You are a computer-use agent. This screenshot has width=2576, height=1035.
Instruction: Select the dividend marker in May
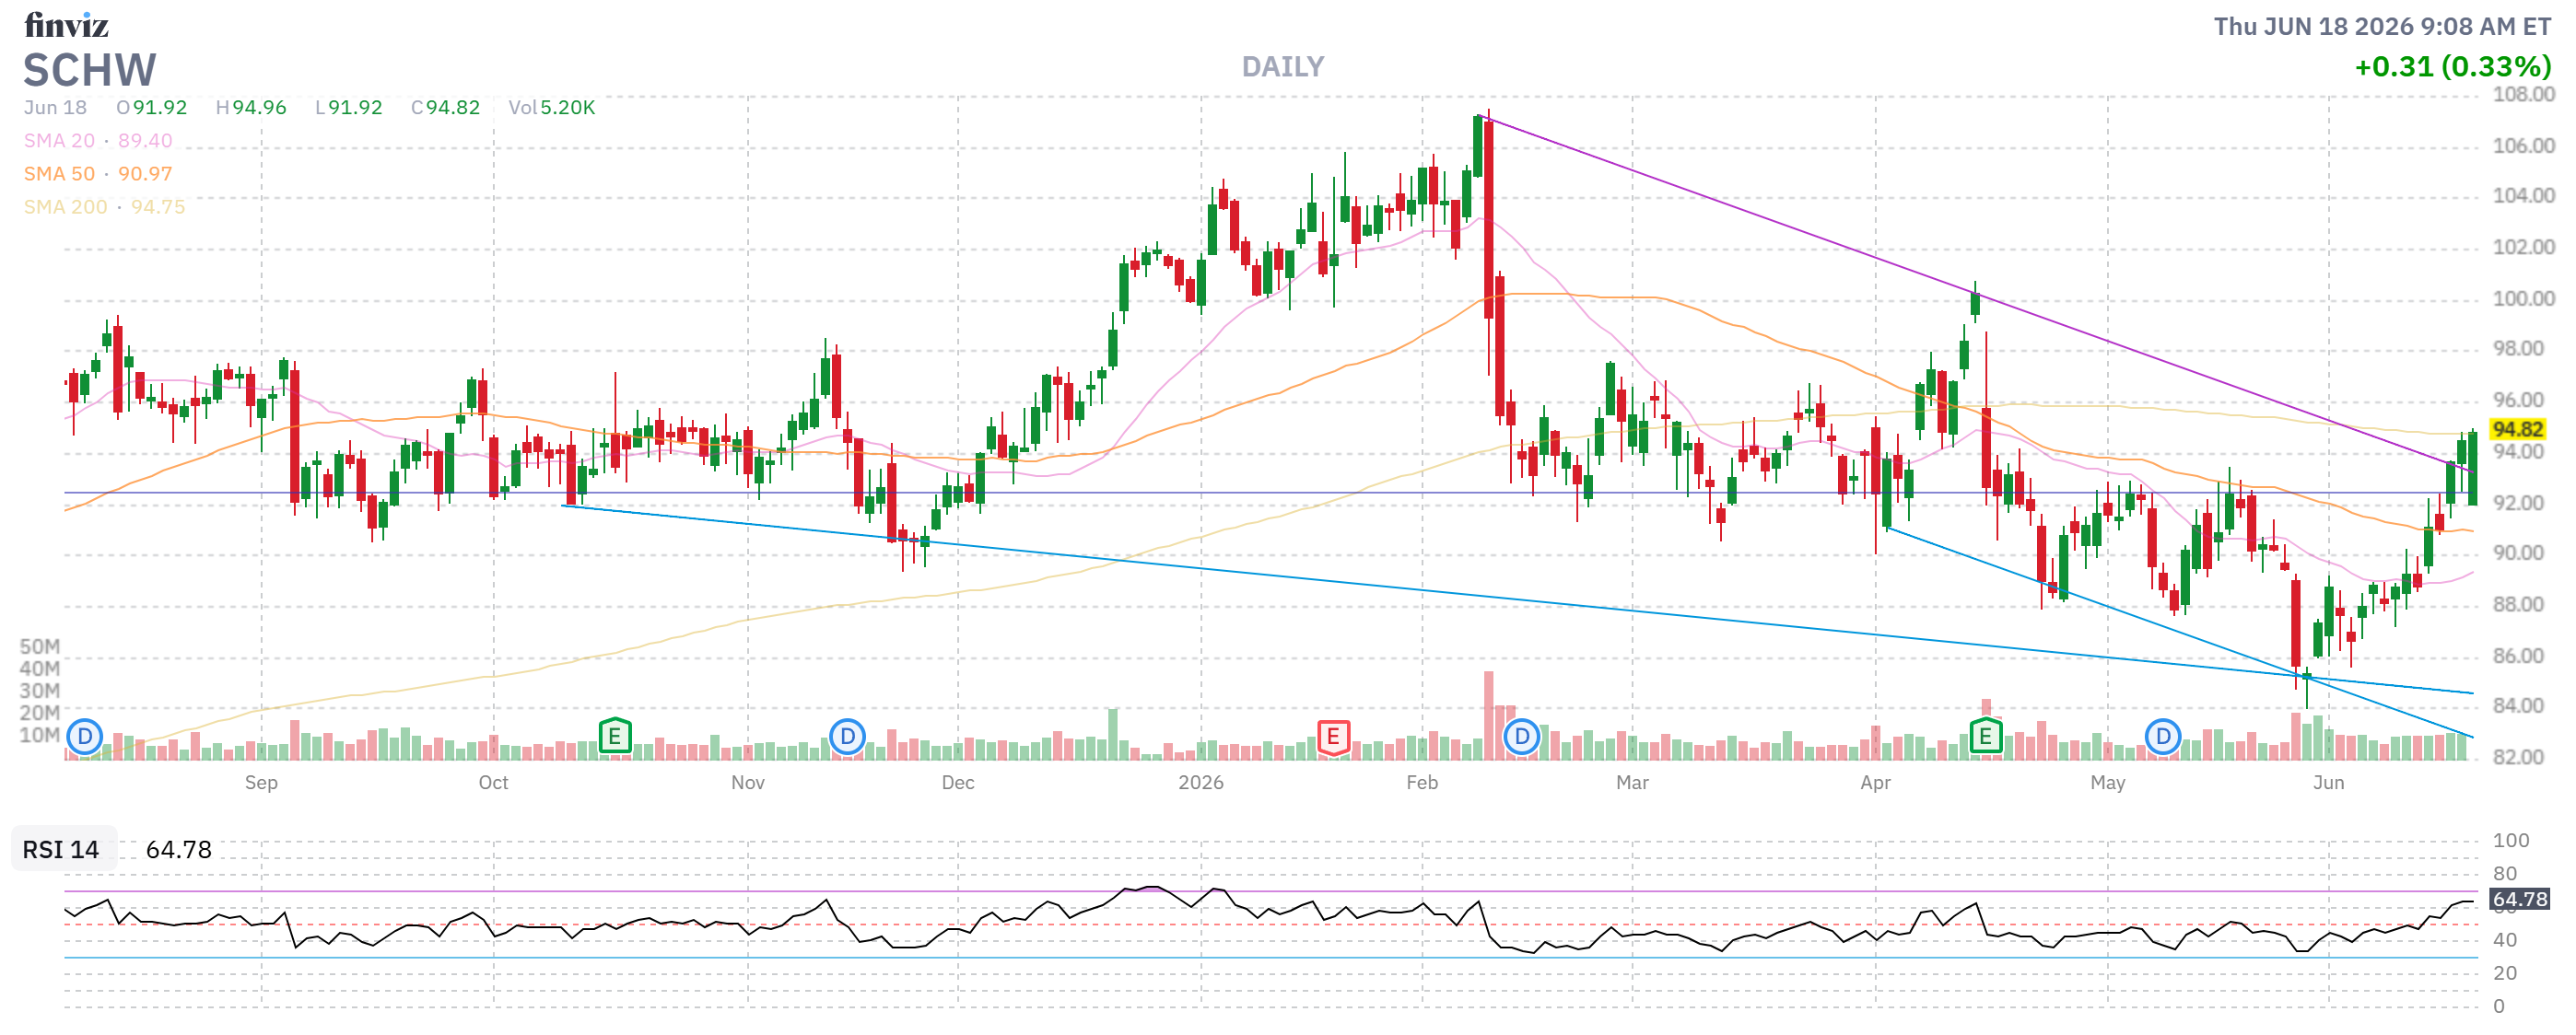pos(2163,738)
